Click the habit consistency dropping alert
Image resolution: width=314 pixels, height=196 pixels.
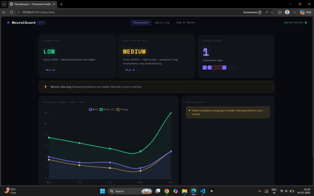[x=228, y=112]
